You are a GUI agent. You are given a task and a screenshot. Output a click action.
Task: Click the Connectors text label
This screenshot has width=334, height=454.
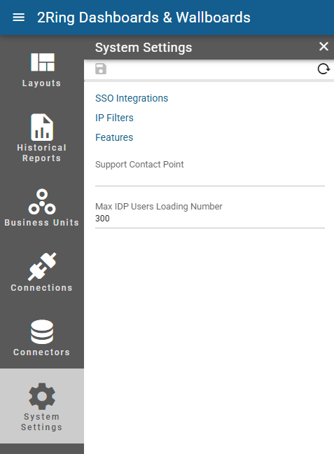coord(42,352)
